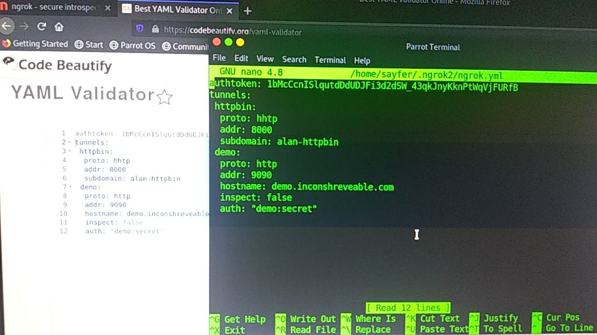Click the codebeautify.org URL address field
The height and width of the screenshot is (335, 597).
click(x=233, y=31)
